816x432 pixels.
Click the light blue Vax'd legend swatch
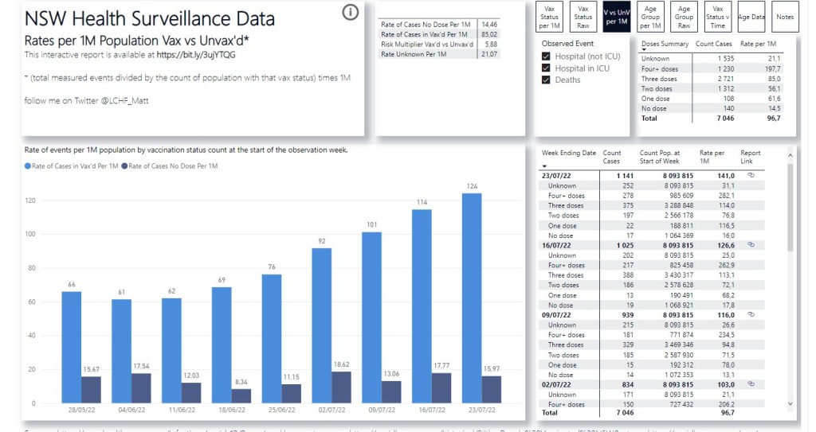(x=29, y=166)
